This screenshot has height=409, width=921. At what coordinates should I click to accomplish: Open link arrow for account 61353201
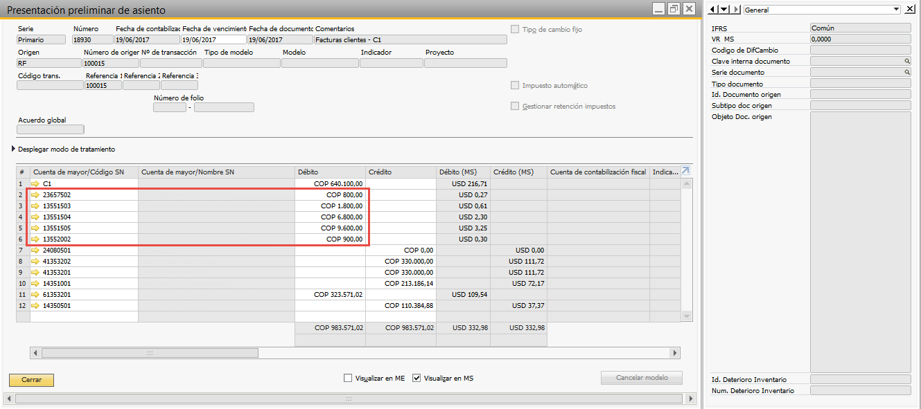[36, 295]
